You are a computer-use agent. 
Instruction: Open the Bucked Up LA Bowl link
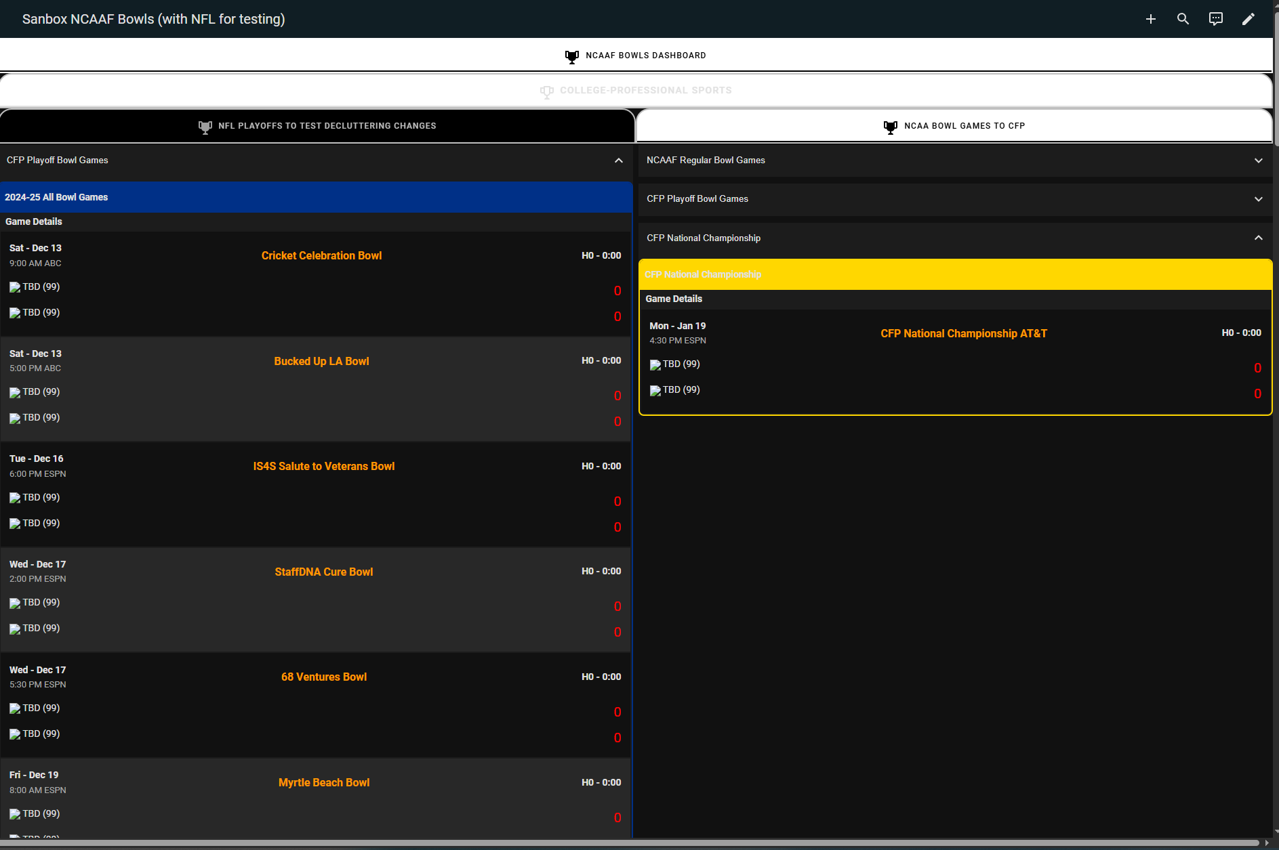321,361
